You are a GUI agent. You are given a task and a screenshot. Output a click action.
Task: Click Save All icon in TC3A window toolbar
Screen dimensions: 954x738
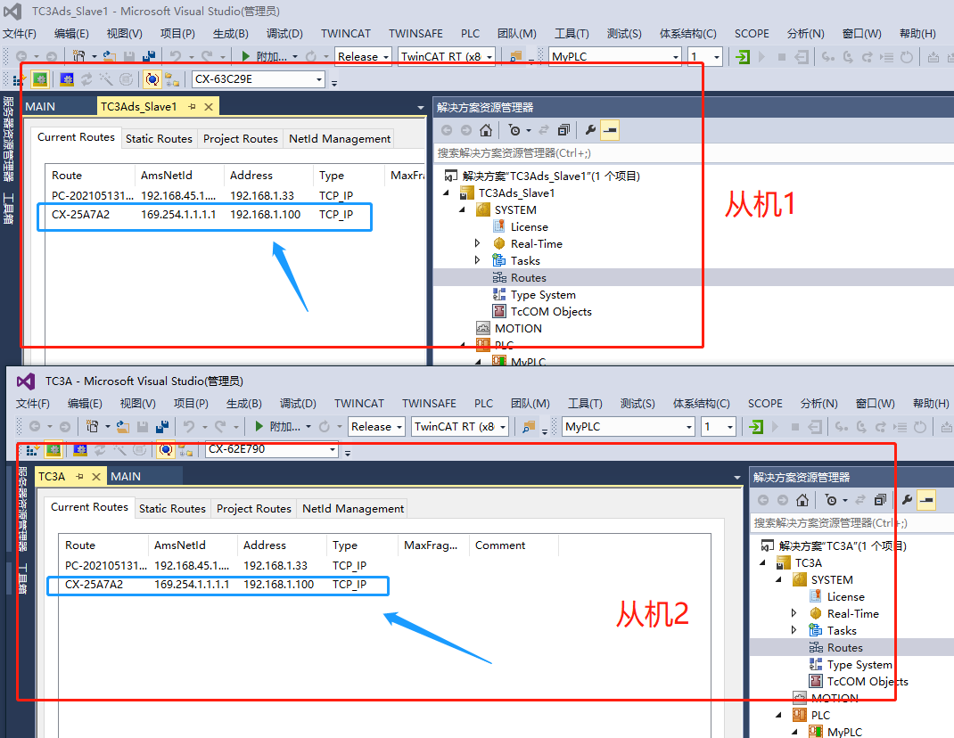[x=162, y=427]
